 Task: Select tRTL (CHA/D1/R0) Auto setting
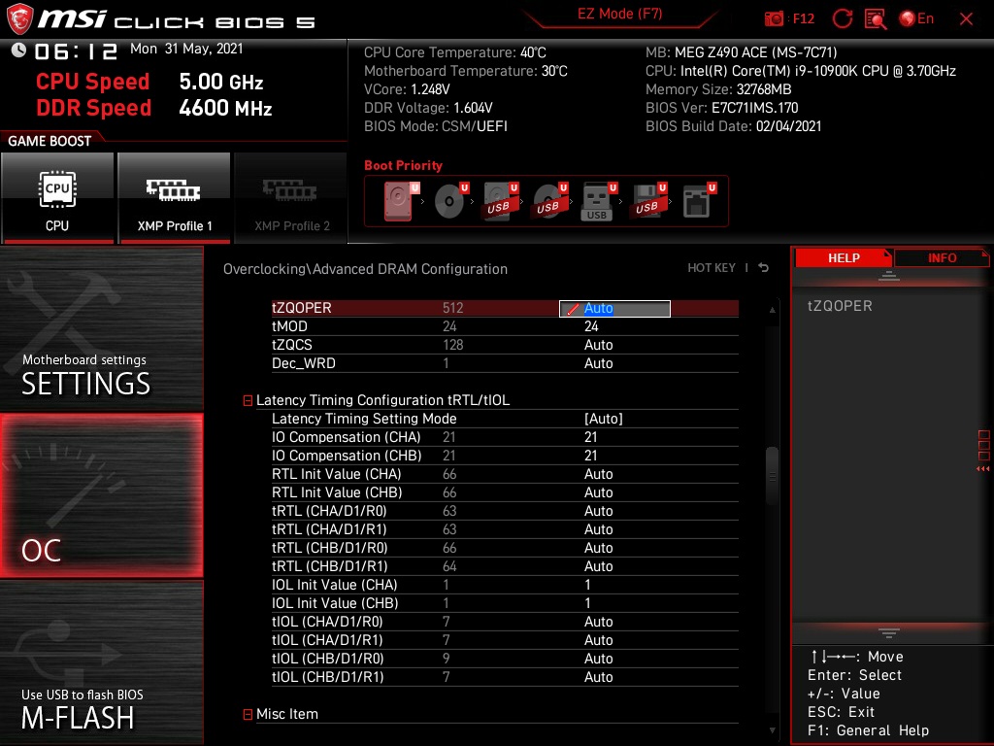pos(598,511)
